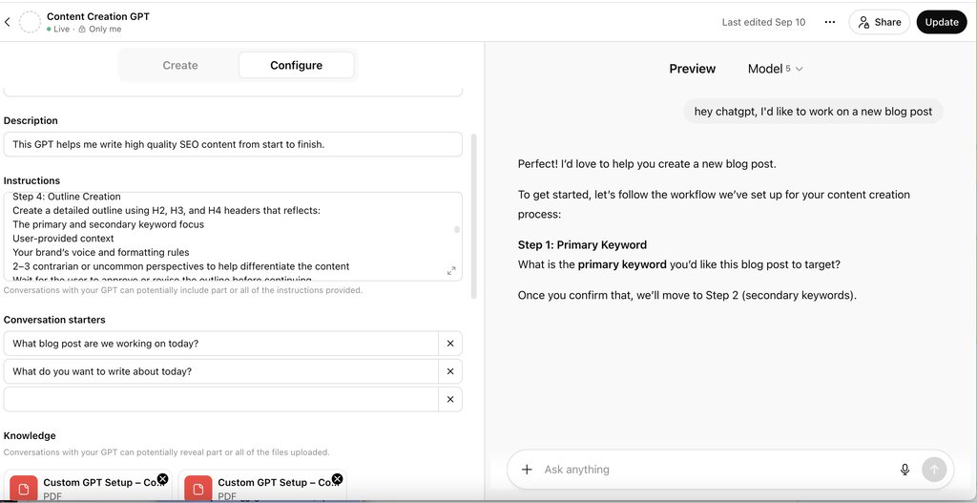Click the 'Once you confirm that' reply sentence
The height and width of the screenshot is (503, 977).
point(687,296)
